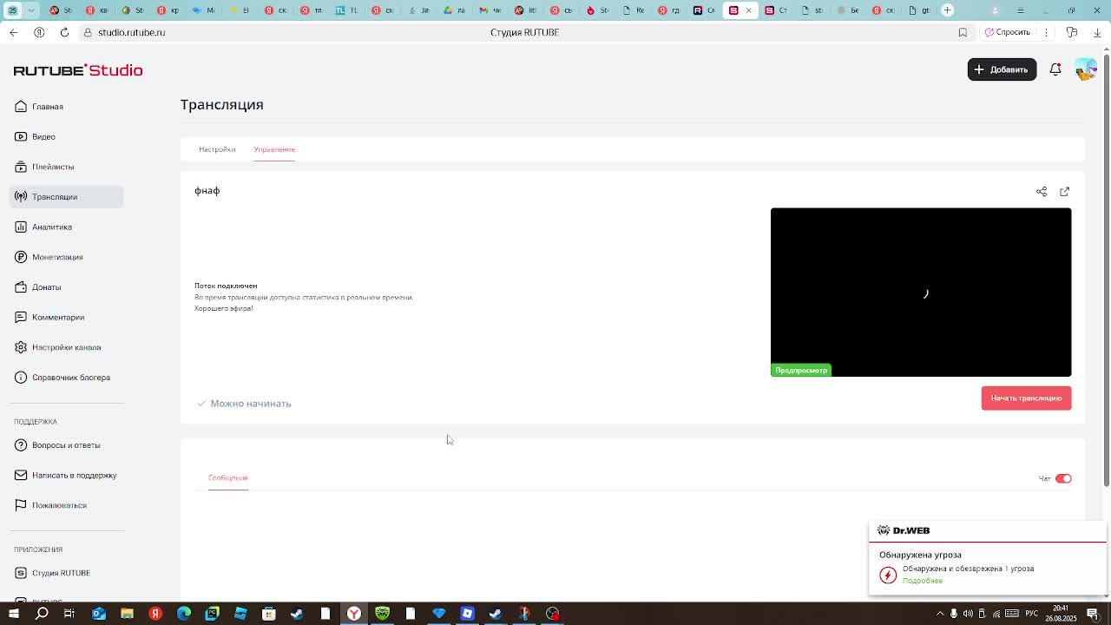Click Подробнее in Dr.WEB notification
Screen dimensions: 1111x625
(923, 581)
